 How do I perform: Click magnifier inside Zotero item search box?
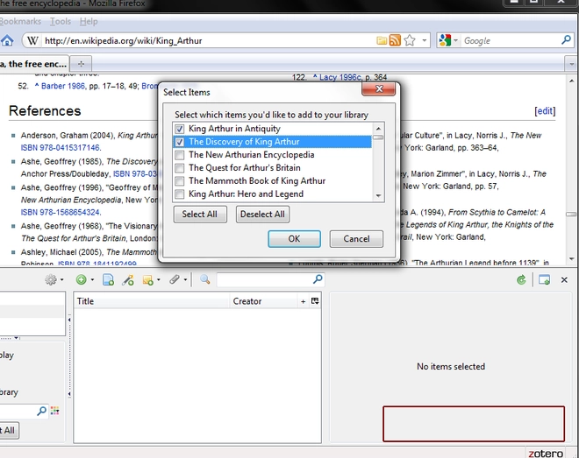318,279
